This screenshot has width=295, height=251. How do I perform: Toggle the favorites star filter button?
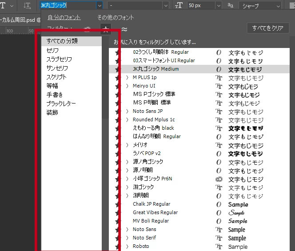click(106, 29)
